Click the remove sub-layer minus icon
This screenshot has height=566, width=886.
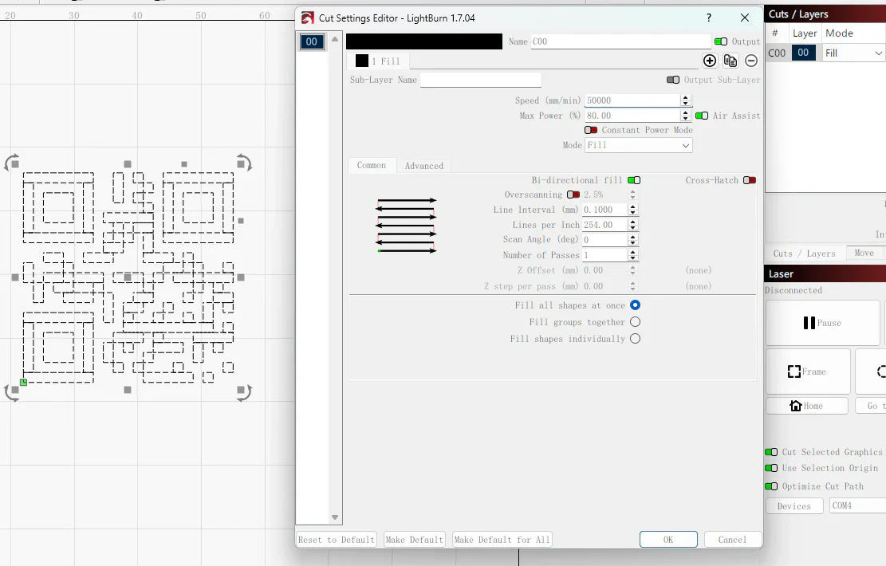click(x=751, y=61)
